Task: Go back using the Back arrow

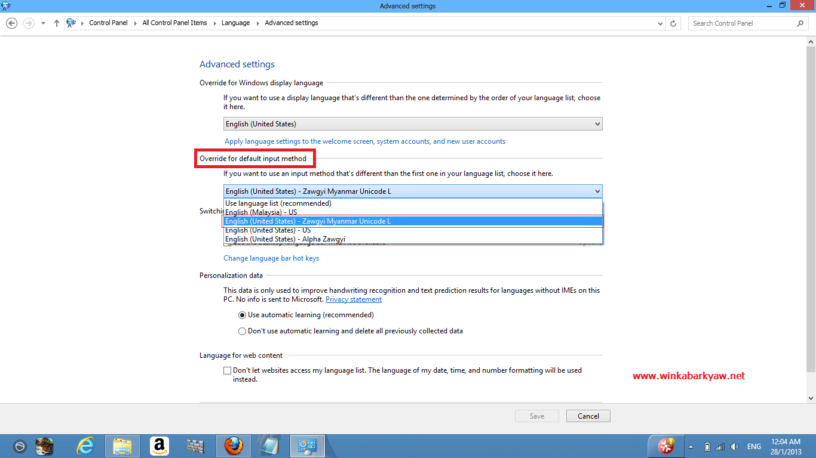Action: pos(11,23)
